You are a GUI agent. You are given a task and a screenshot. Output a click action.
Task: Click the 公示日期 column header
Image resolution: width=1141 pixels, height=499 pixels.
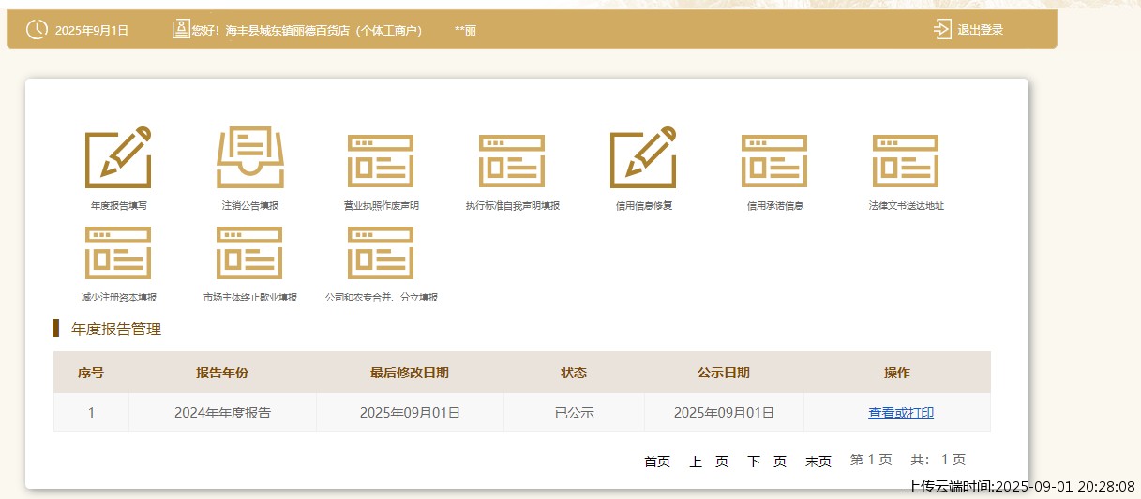click(724, 373)
